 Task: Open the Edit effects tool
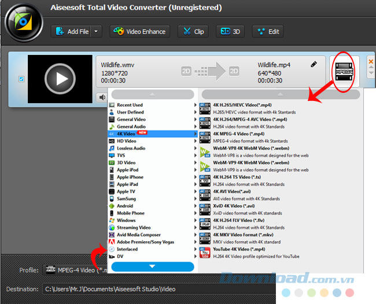(x=268, y=32)
